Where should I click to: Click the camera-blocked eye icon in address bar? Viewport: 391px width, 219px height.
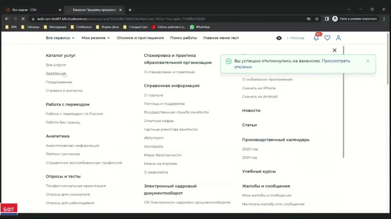(309, 19)
